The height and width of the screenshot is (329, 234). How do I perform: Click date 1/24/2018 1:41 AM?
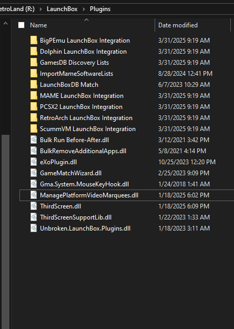(184, 184)
